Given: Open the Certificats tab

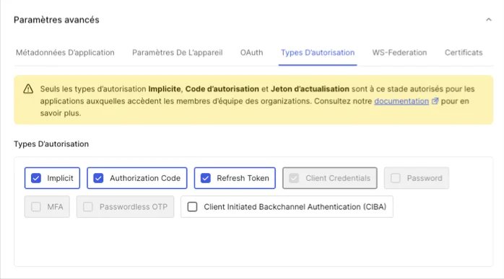Looking at the screenshot, I should [x=464, y=53].
